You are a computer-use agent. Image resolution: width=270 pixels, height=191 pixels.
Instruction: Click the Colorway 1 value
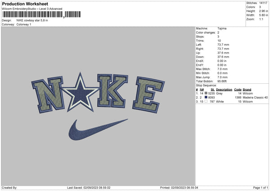(x=24, y=24)
